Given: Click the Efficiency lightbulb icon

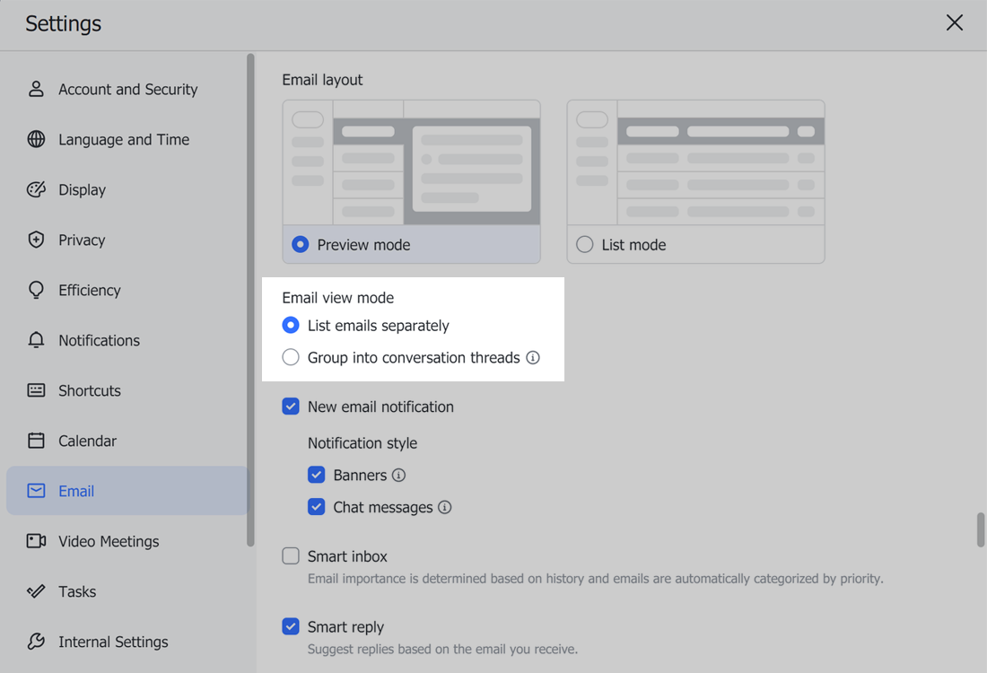Looking at the screenshot, I should pyautogui.click(x=36, y=290).
